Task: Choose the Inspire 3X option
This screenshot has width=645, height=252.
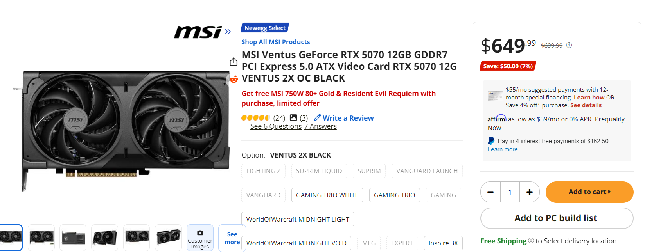Action: (x=443, y=243)
